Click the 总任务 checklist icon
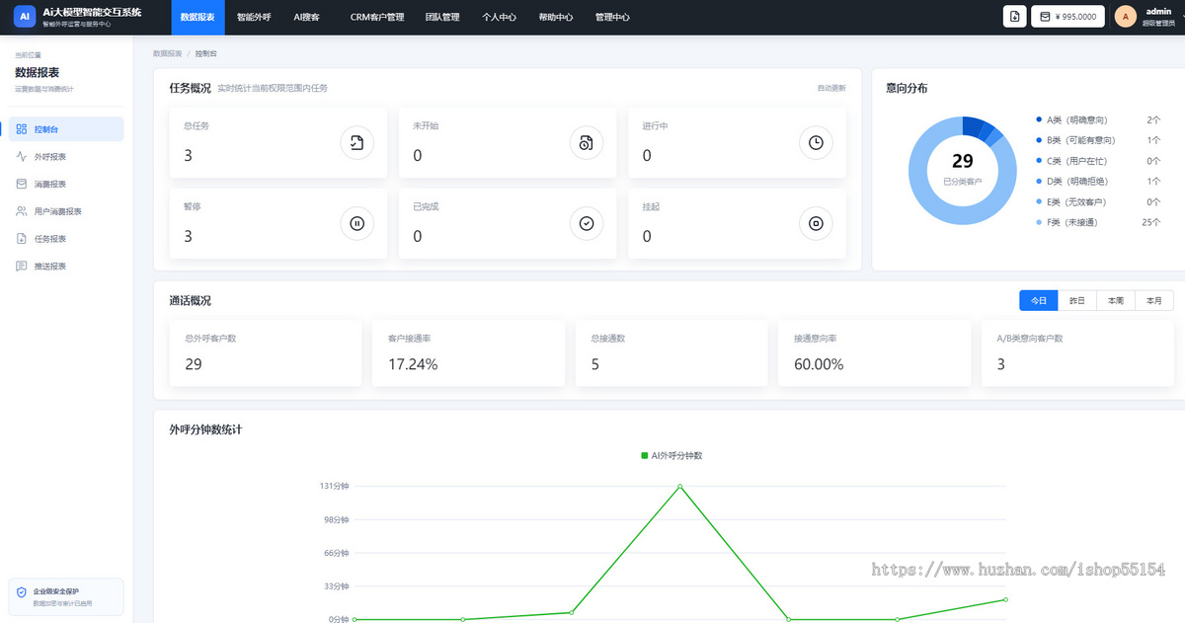This screenshot has height=623, width=1185. [x=356, y=143]
